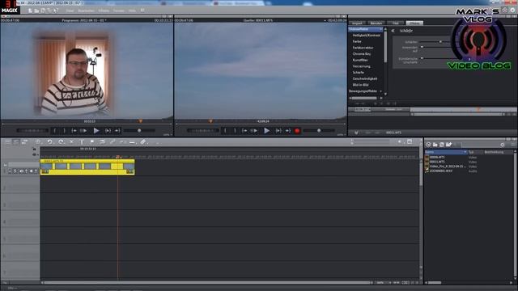The height and width of the screenshot is (291, 518).
Task: Select the Farbe effect
Action: point(357,41)
